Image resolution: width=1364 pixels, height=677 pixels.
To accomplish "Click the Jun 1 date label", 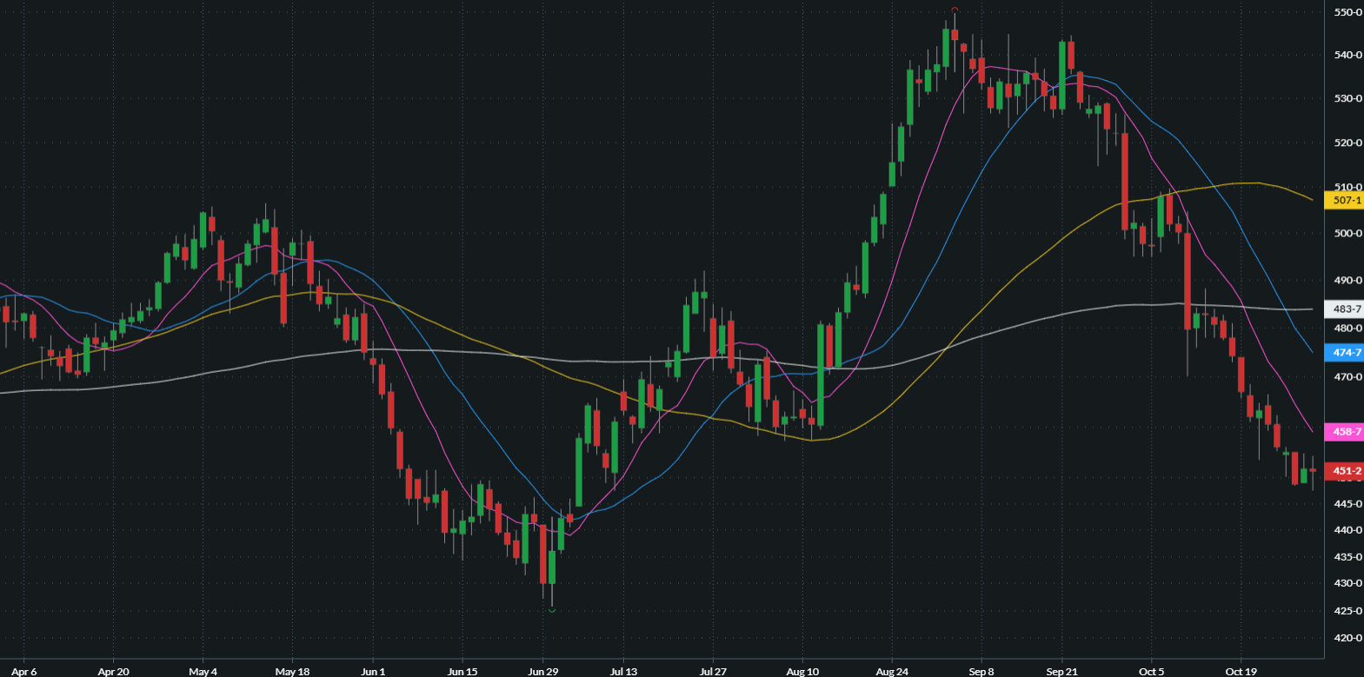I will [372, 671].
